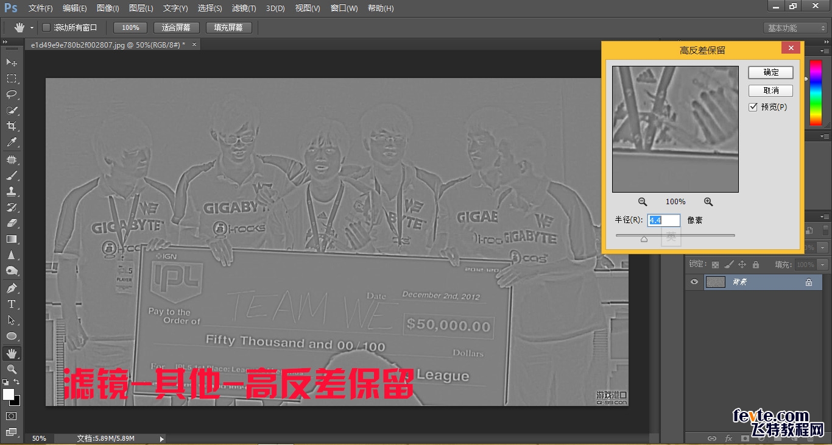Open the Hand tool preset picker arrow

(x=32, y=28)
